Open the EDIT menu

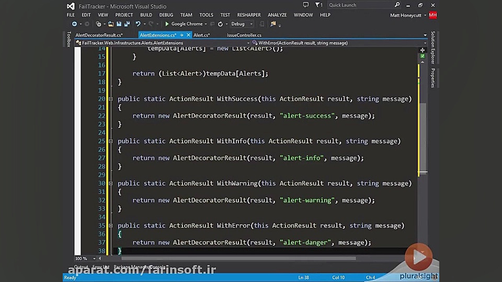coord(86,15)
